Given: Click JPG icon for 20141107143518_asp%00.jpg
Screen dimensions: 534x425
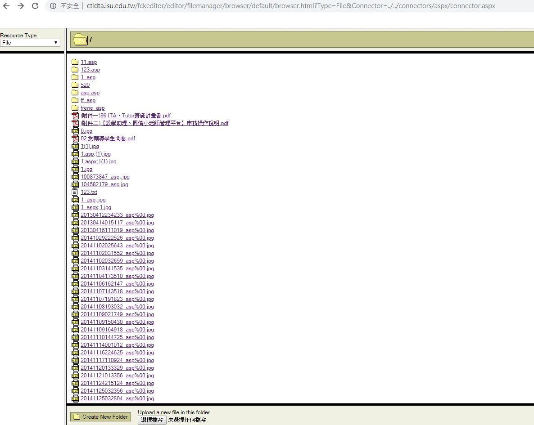Looking at the screenshot, I should click(75, 291).
